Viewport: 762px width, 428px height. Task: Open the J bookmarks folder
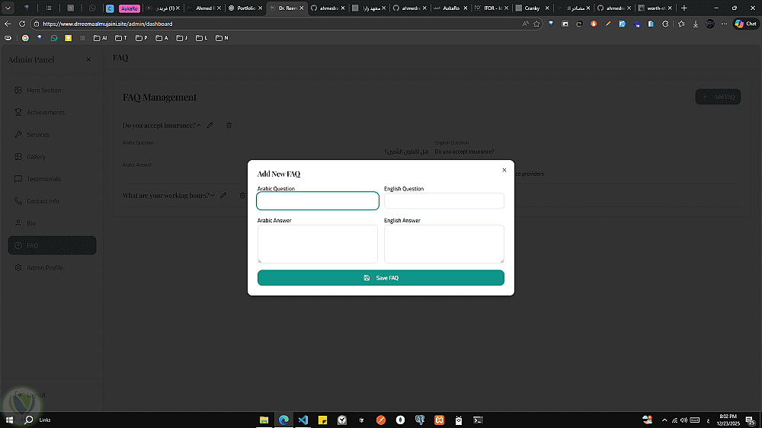(182, 38)
